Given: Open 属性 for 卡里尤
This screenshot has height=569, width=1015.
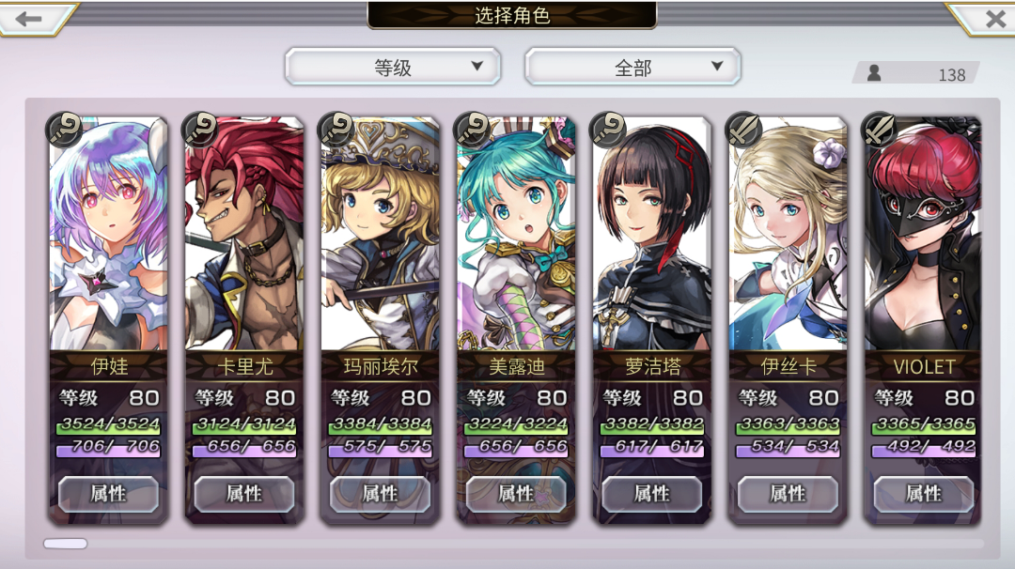Looking at the screenshot, I should (244, 494).
